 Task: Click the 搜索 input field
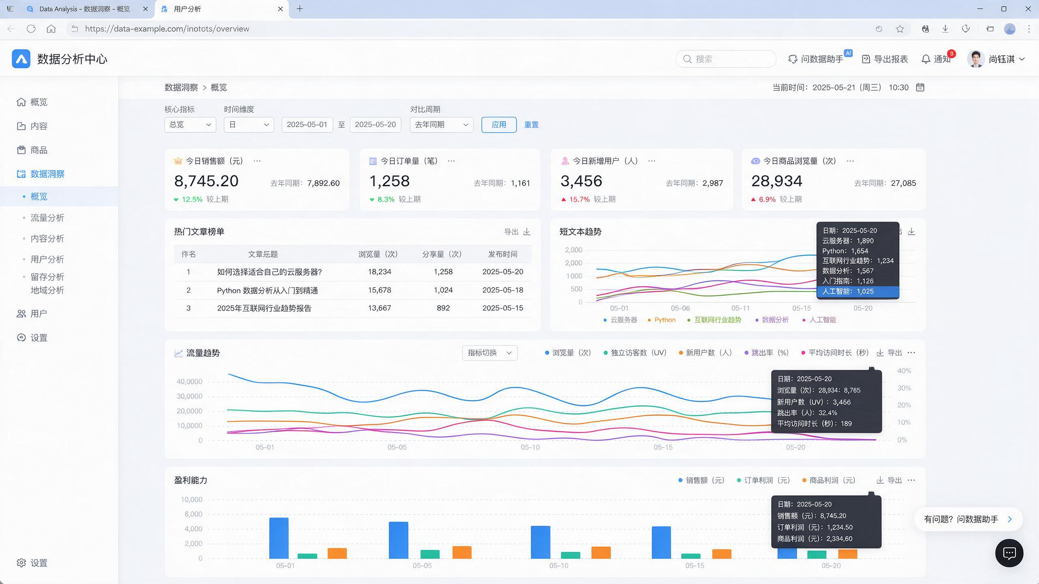[x=726, y=59]
